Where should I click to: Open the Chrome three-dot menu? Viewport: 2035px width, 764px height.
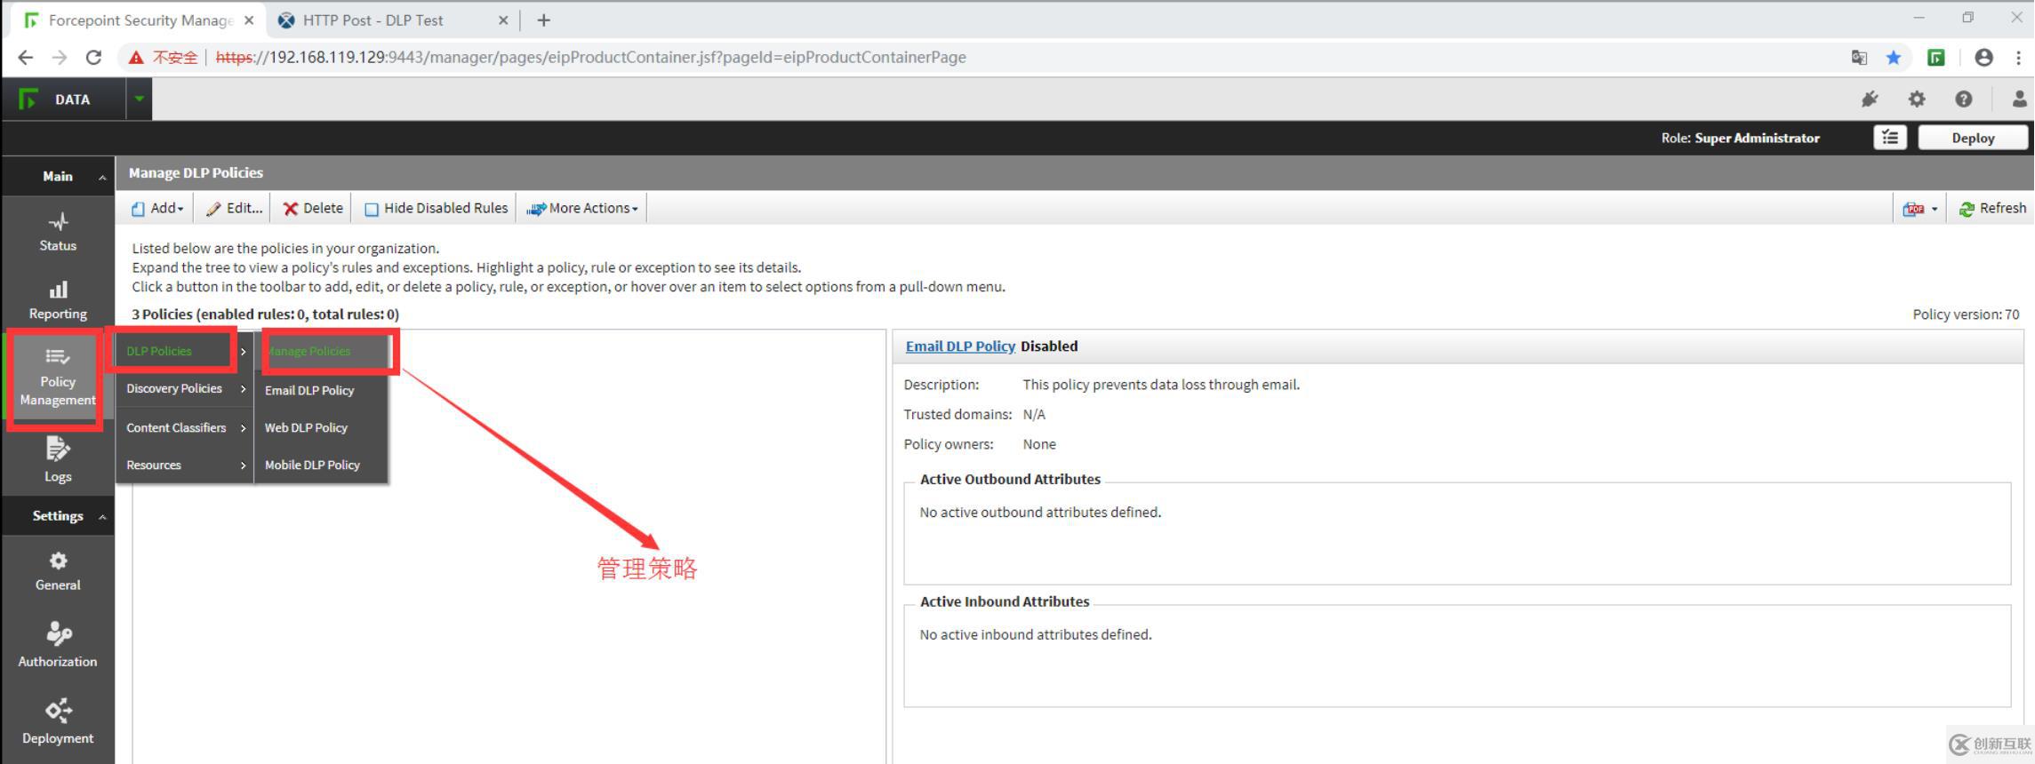click(x=2018, y=58)
